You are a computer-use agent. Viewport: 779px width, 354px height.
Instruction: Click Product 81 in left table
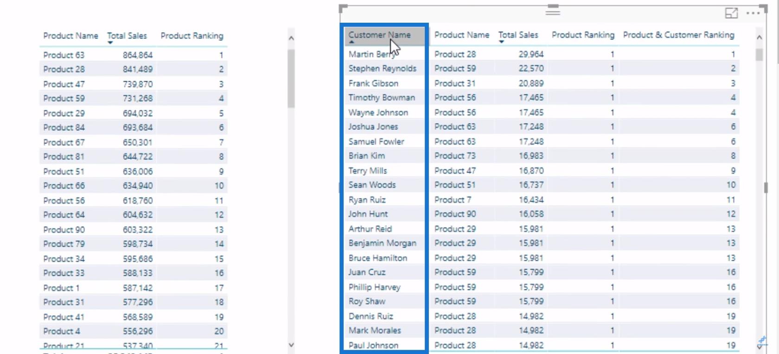[x=64, y=157]
